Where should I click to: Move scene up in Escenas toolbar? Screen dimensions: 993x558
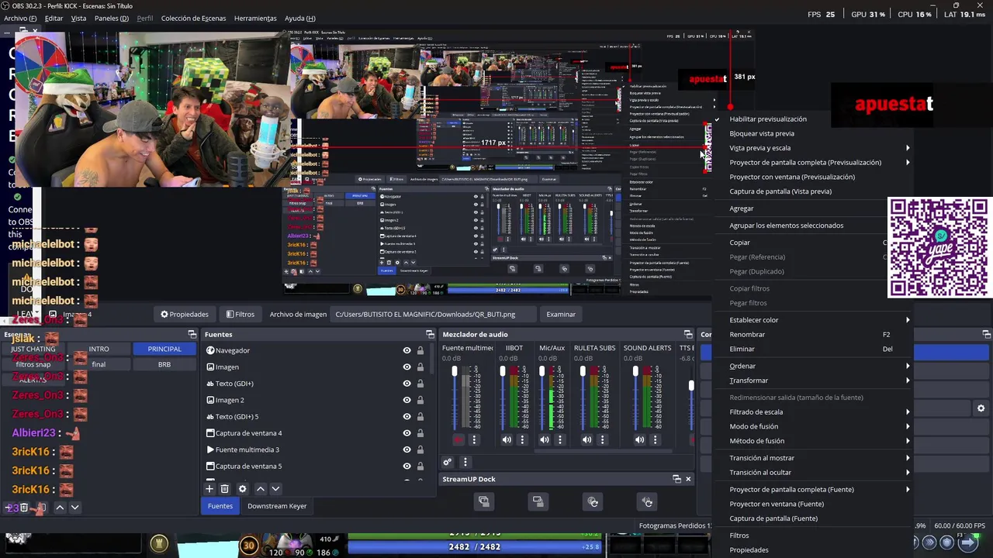pyautogui.click(x=60, y=508)
